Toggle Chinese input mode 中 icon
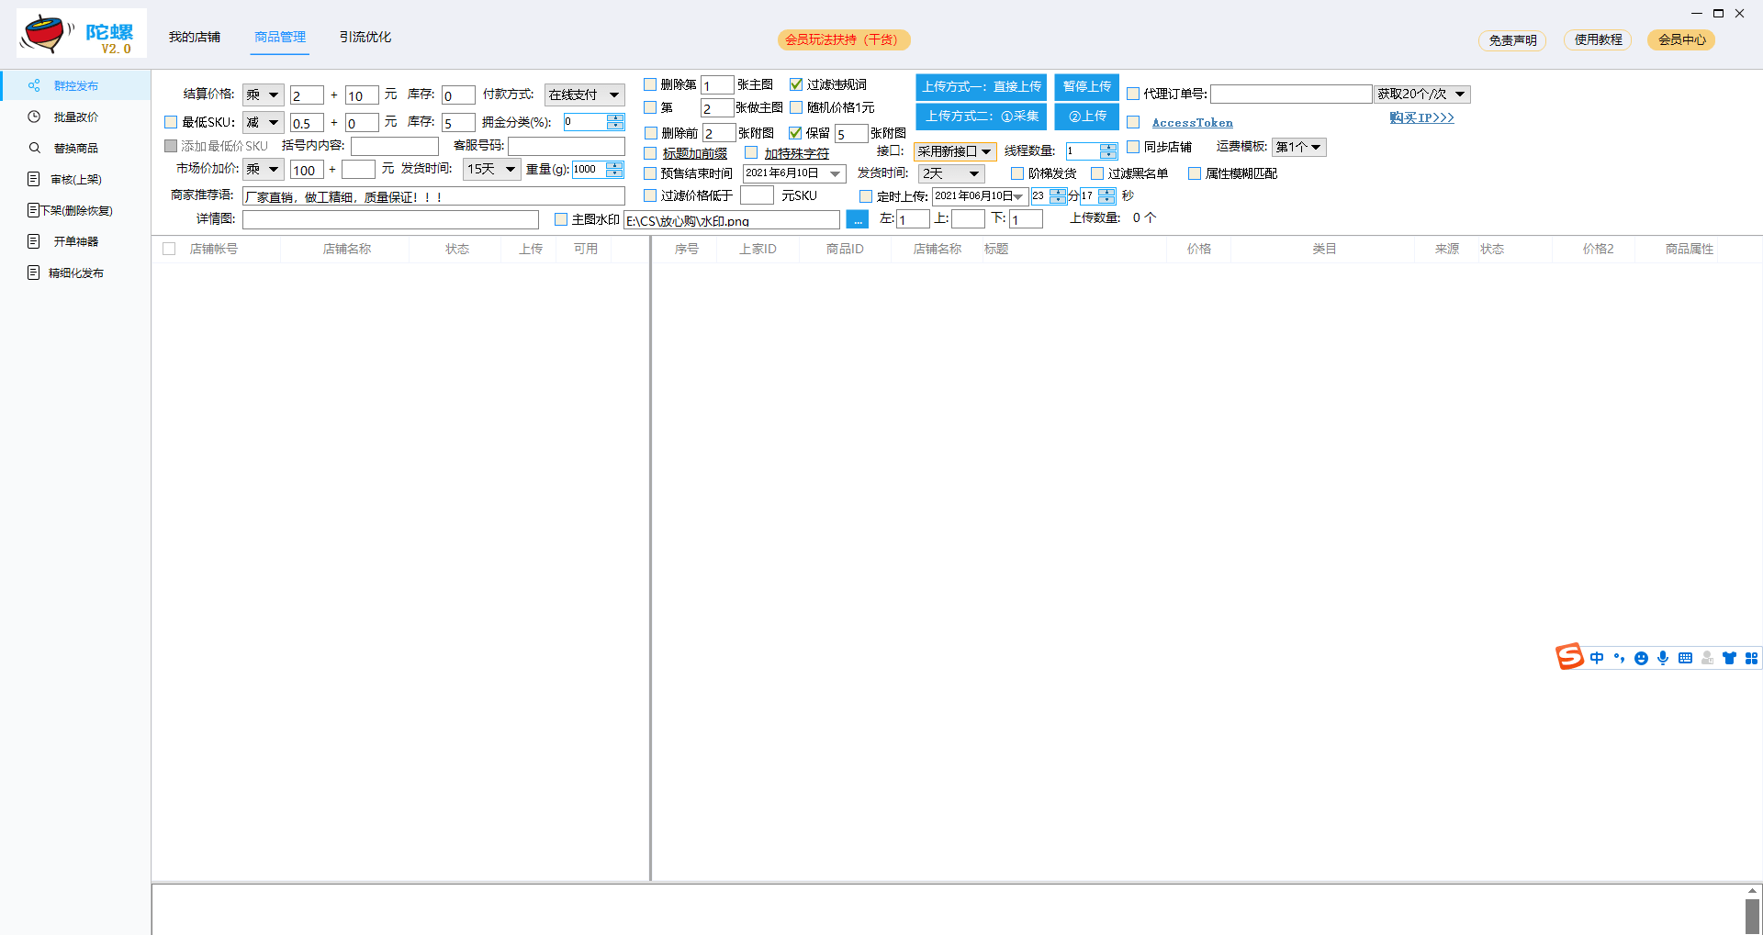This screenshot has height=935, width=1763. point(1597,658)
